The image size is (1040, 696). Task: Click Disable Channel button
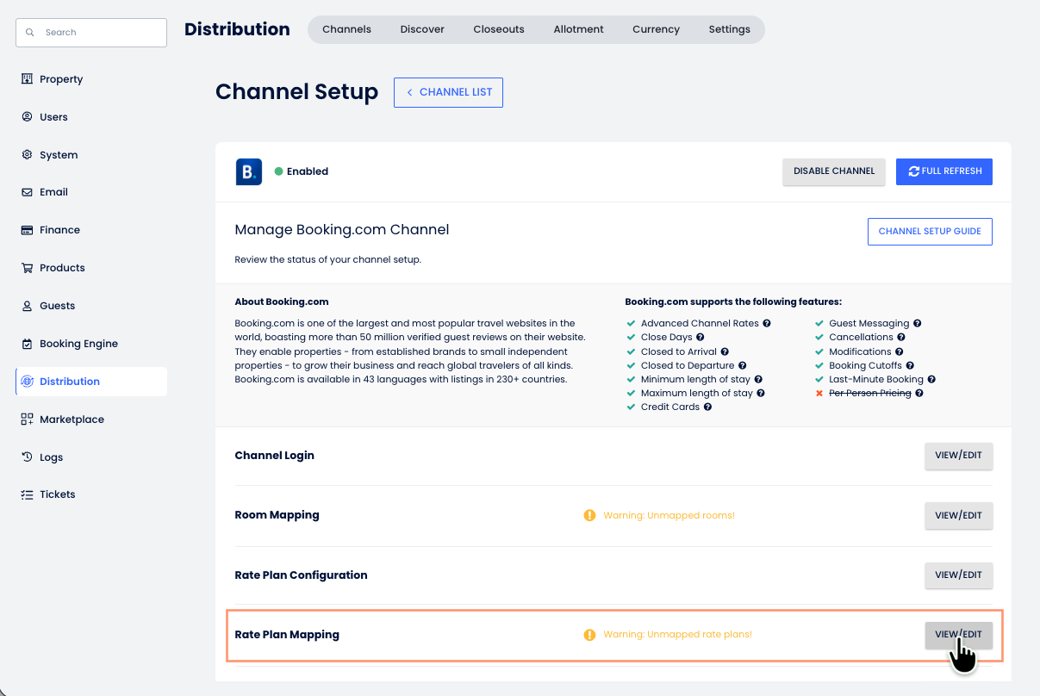click(834, 171)
